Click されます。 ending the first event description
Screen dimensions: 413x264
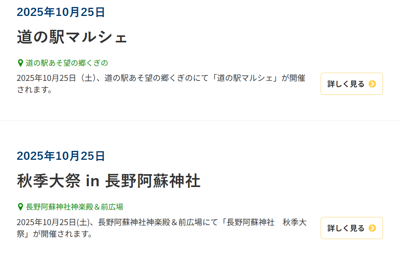click(34, 90)
